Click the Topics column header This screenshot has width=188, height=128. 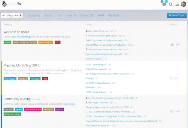pyautogui.click(x=173, y=24)
